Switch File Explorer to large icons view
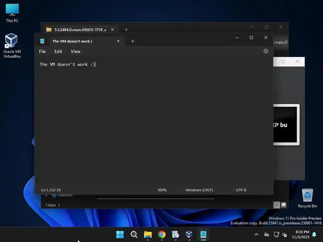 (284, 205)
